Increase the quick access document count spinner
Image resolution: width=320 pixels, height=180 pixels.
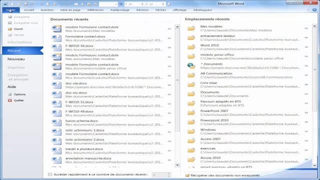tap(169, 173)
